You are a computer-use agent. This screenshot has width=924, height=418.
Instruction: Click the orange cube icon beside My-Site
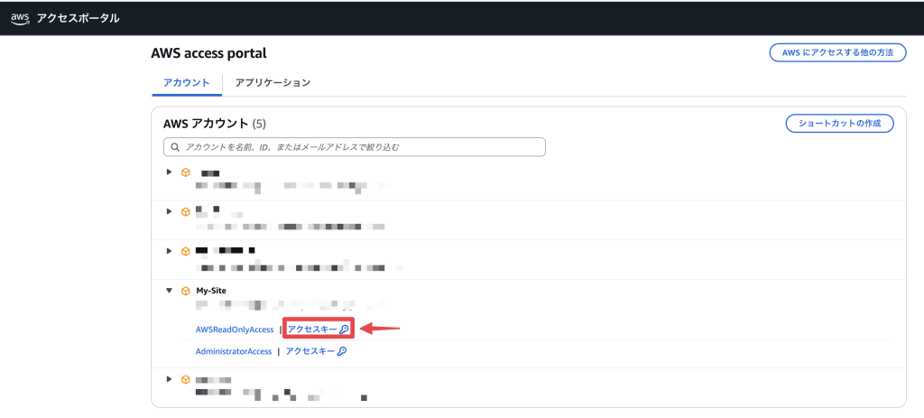click(x=186, y=291)
